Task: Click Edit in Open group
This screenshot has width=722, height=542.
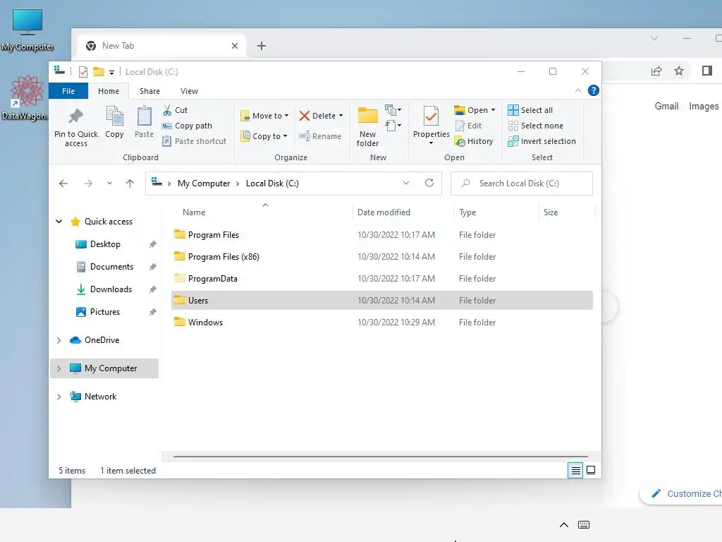Action: 468,126
